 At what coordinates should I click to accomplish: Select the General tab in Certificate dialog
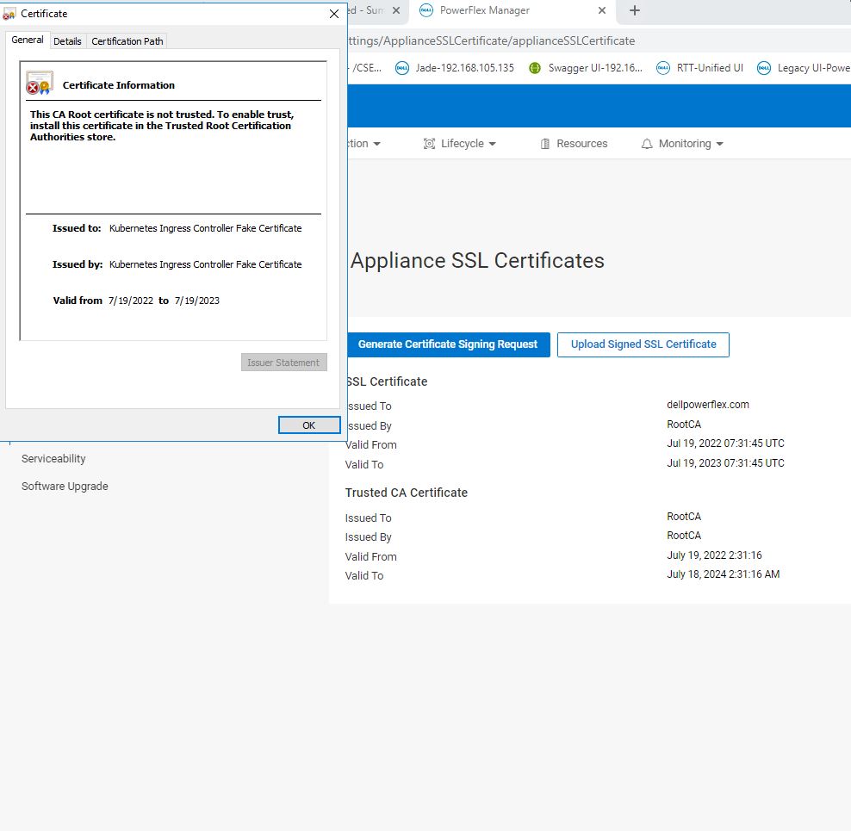28,40
